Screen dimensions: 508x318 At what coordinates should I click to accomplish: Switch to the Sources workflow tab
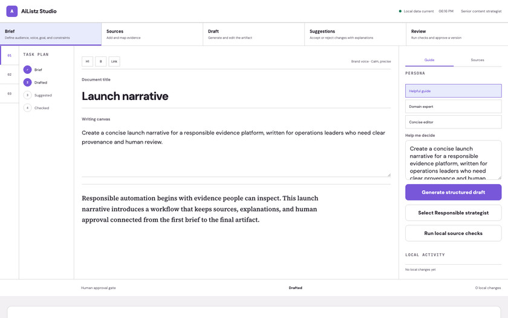click(152, 34)
